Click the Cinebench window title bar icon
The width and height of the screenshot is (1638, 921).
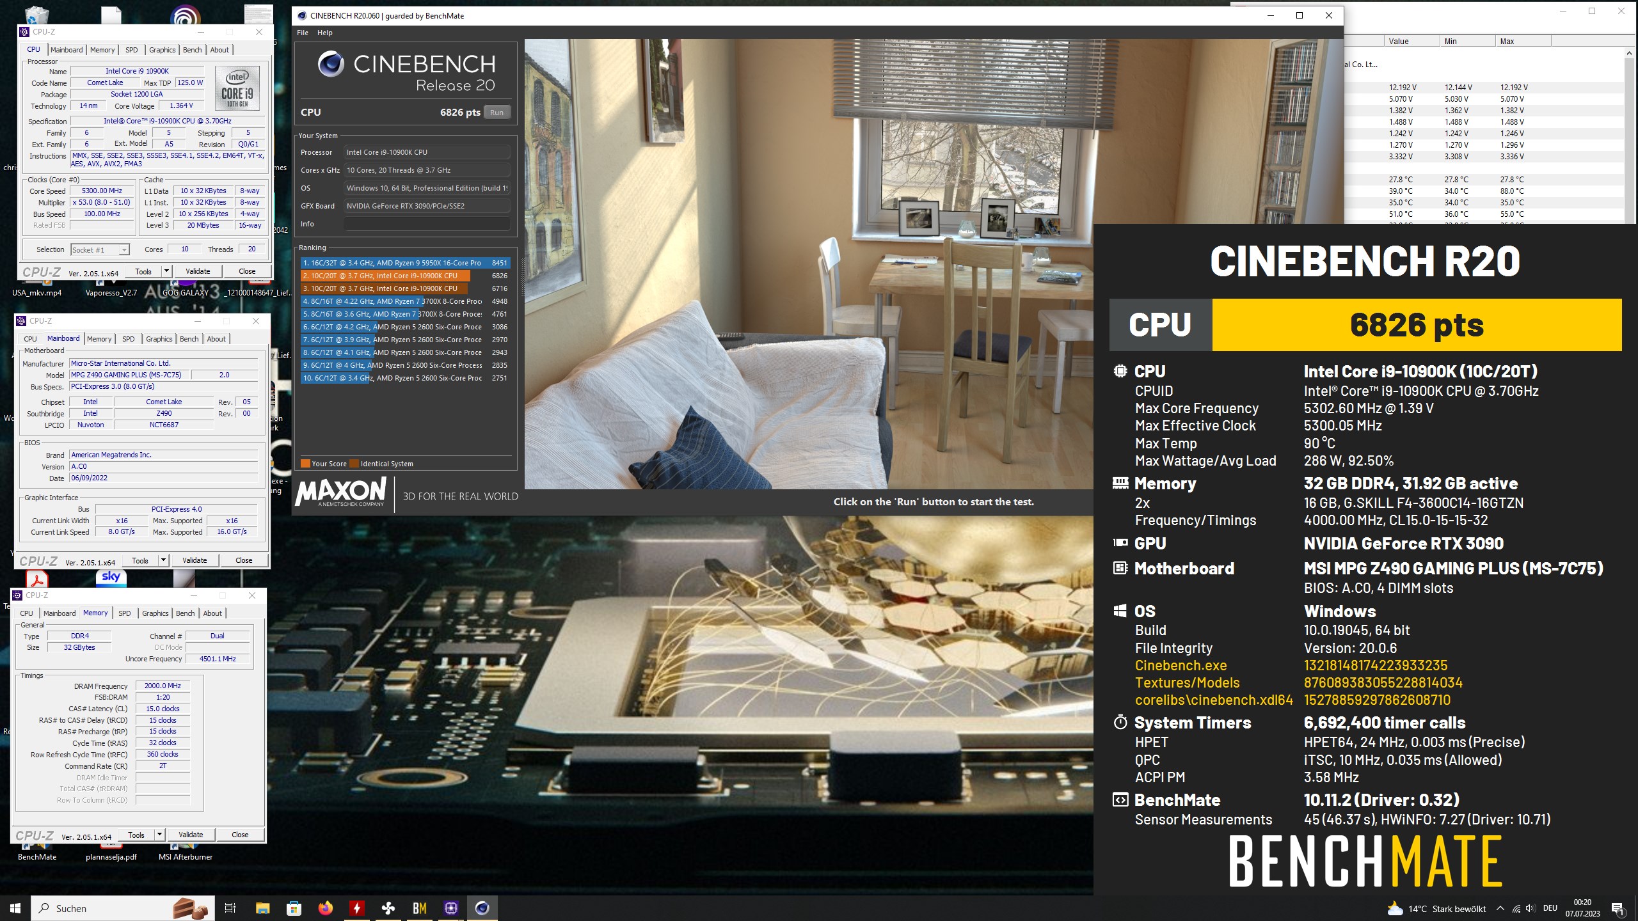pyautogui.click(x=302, y=15)
